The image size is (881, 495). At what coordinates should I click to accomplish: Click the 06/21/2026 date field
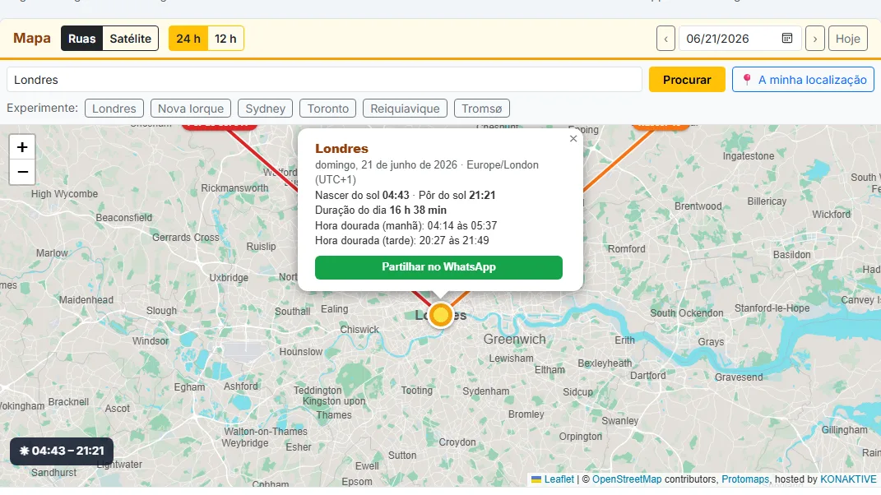pyautogui.click(x=740, y=39)
